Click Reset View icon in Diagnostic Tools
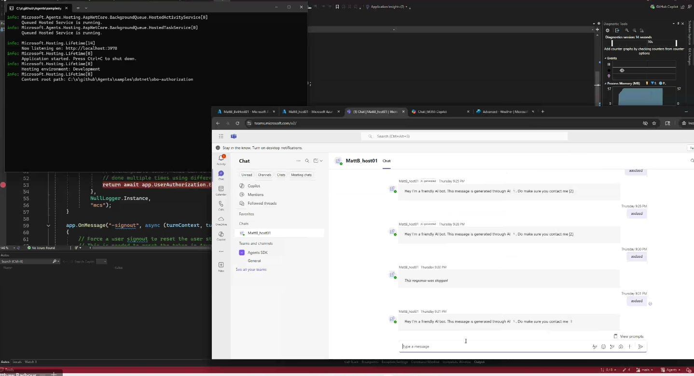Screen dimensions: 694x376 643,30
